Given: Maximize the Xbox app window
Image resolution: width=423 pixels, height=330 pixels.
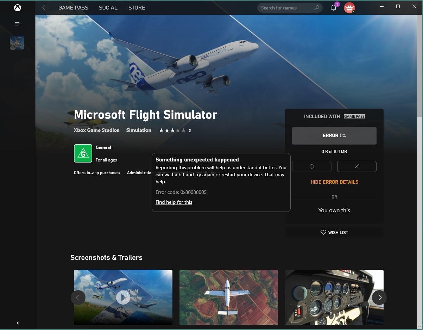Looking at the screenshot, I should point(398,6).
